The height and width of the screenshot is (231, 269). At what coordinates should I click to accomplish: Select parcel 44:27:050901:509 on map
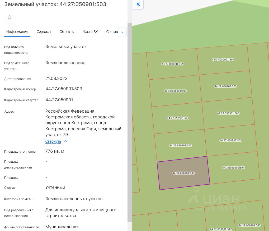pyautogui.click(x=223, y=59)
